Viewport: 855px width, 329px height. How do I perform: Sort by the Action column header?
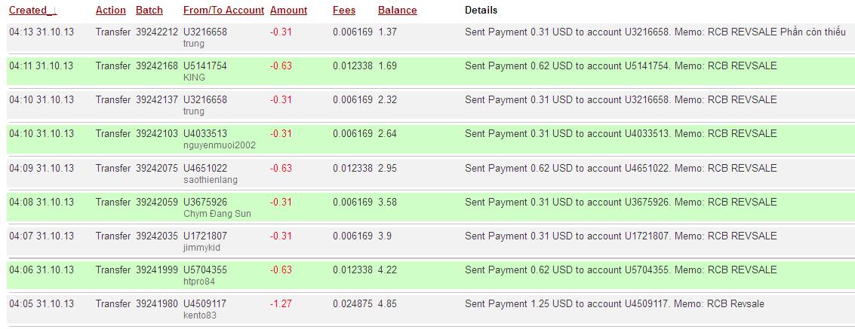(111, 11)
